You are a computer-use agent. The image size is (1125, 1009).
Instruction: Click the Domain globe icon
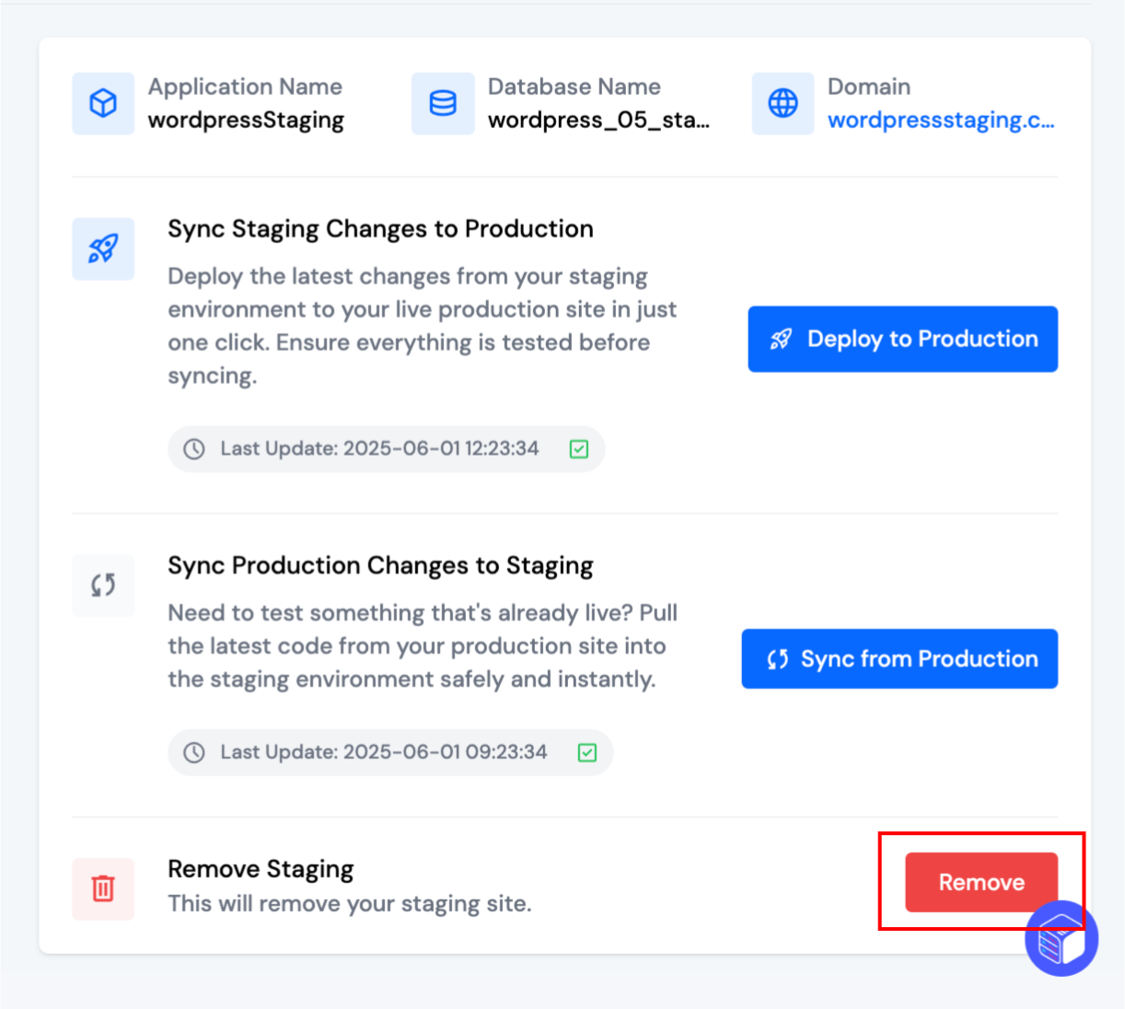click(x=782, y=103)
